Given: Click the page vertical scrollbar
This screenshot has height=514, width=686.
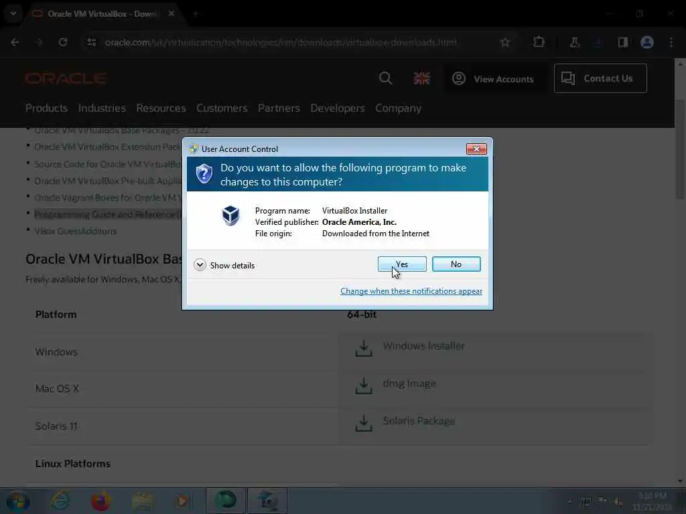Looking at the screenshot, I should pos(680,150).
